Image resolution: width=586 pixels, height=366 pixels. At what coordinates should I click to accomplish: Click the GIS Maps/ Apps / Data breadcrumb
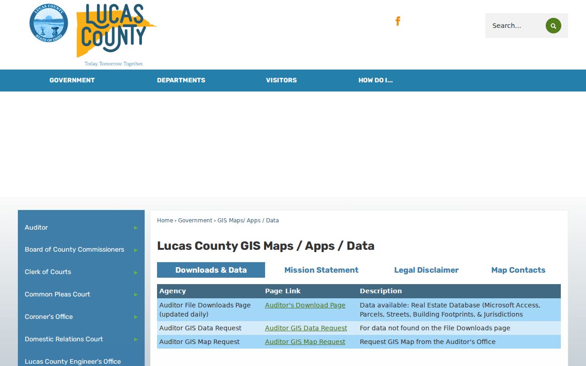pos(248,221)
